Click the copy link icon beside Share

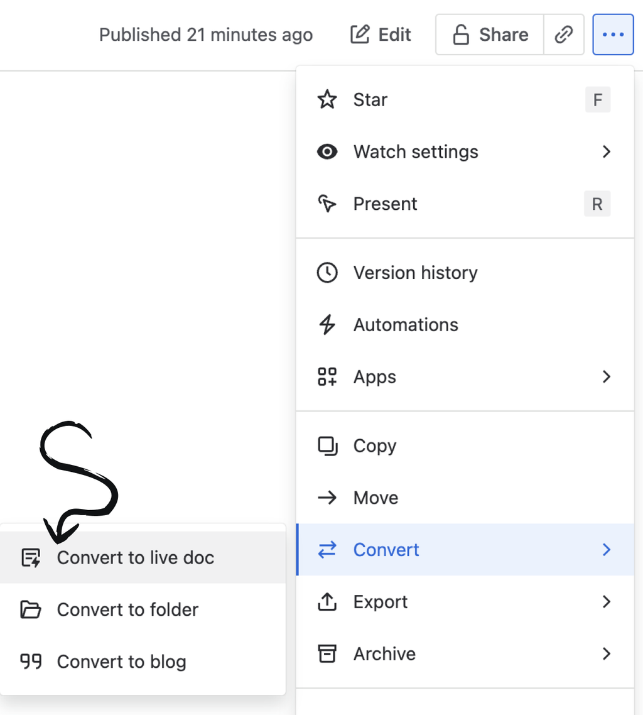click(x=564, y=35)
